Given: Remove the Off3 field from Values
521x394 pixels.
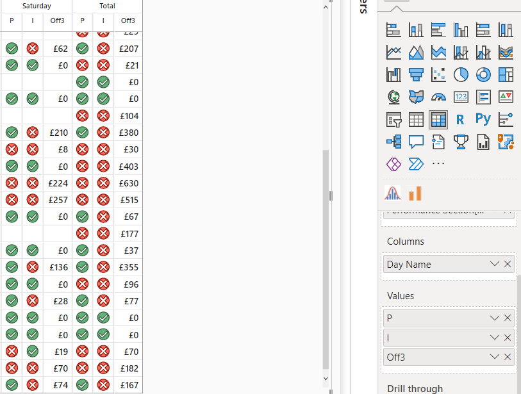Looking at the screenshot, I should (x=508, y=357).
